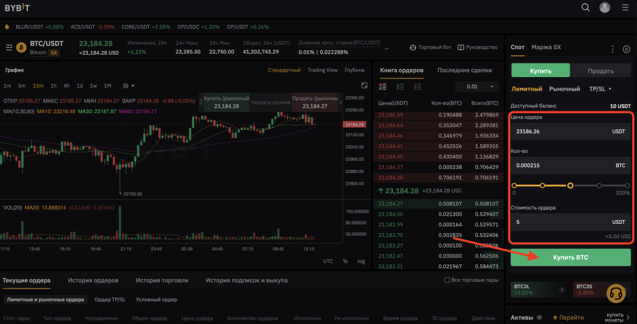This screenshot has height=324, width=637.
Task: Open the Руководство guide
Action: pyautogui.click(x=477, y=47)
